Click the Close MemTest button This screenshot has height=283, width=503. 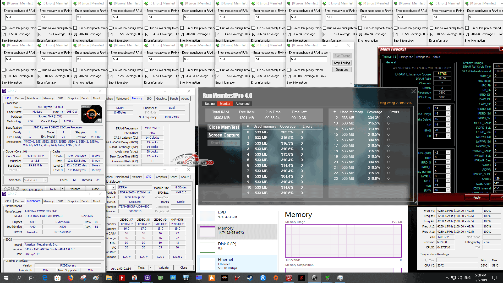(224, 127)
